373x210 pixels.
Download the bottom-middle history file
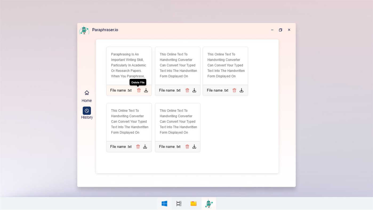194,146
